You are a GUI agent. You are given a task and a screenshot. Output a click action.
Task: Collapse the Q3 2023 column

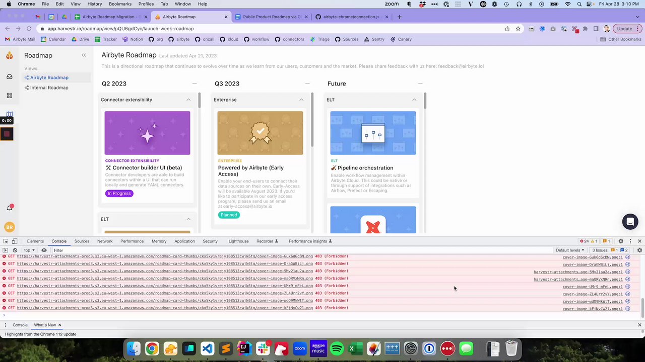307,83
